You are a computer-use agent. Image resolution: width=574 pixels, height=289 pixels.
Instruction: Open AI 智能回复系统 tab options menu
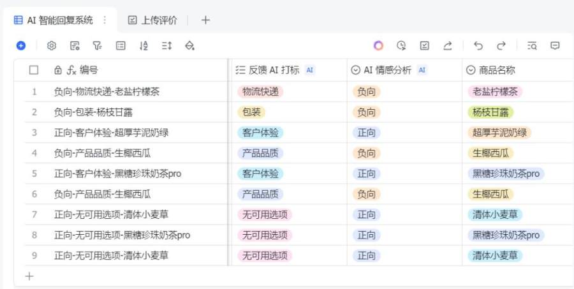pos(105,20)
